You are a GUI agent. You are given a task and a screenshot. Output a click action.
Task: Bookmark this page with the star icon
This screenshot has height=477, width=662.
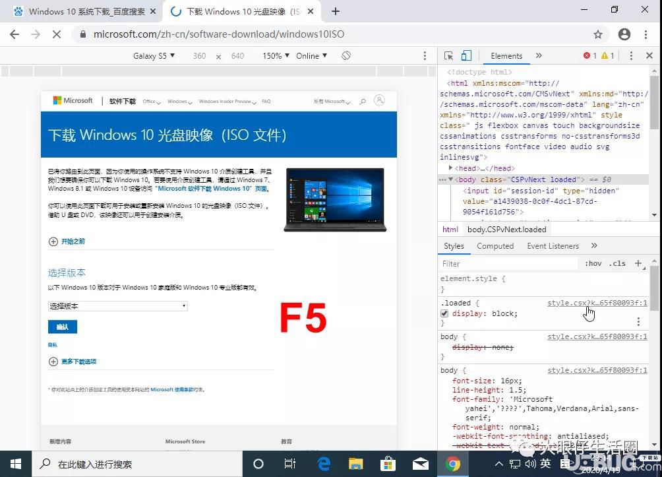(598, 34)
